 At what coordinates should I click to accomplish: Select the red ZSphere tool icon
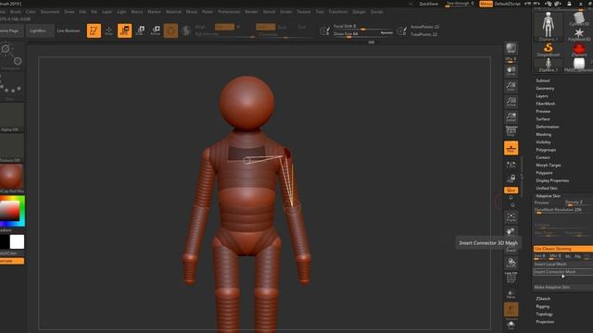(578, 49)
